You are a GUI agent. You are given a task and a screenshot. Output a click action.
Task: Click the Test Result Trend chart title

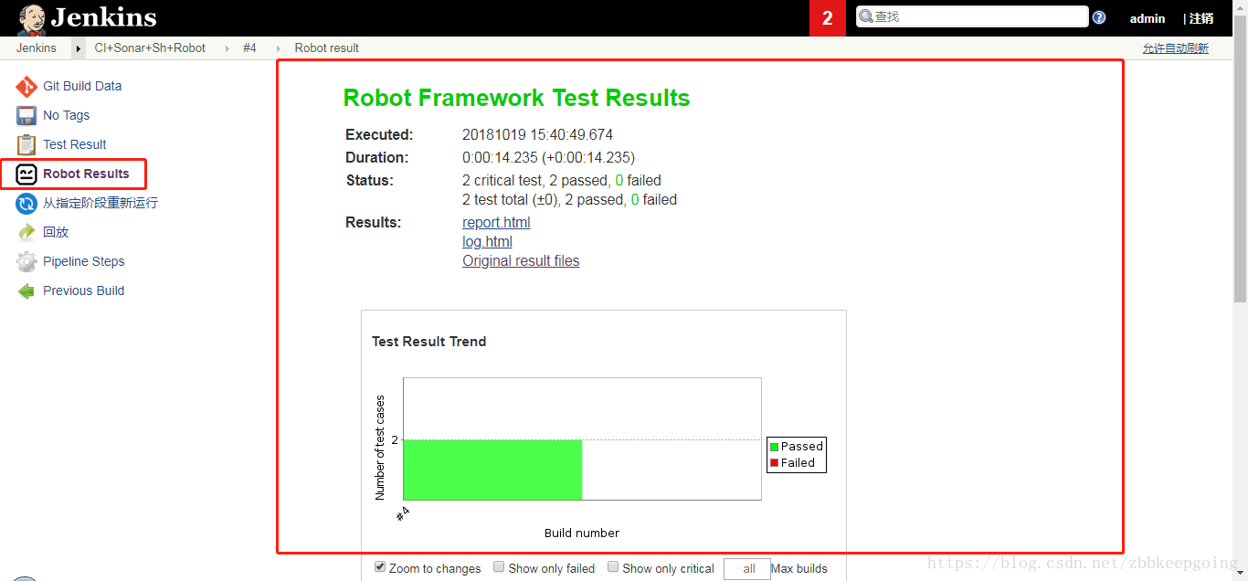click(x=429, y=342)
